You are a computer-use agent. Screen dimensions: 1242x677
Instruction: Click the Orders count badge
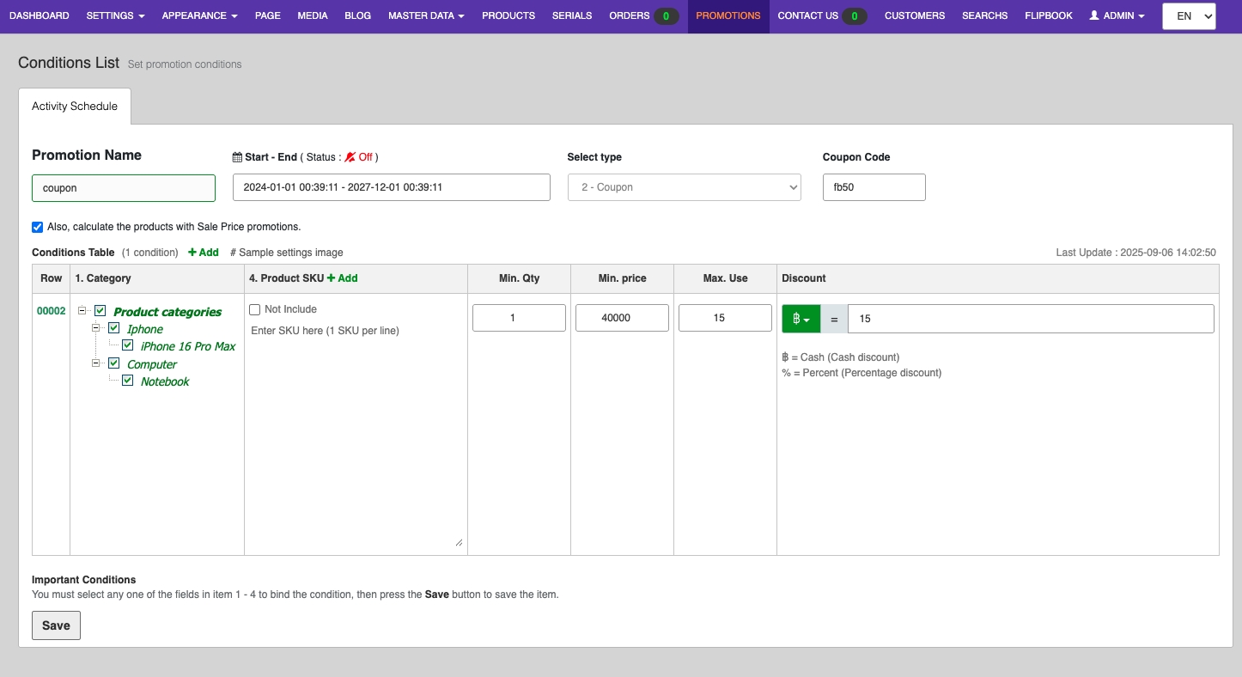click(666, 15)
